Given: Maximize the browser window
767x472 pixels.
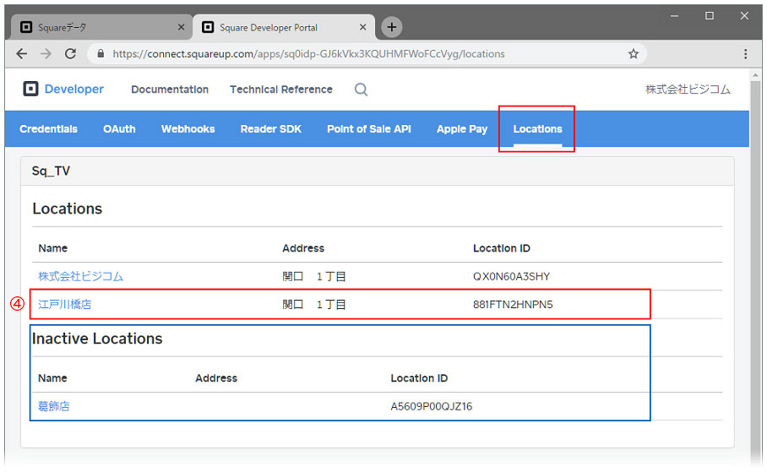Looking at the screenshot, I should 710,16.
